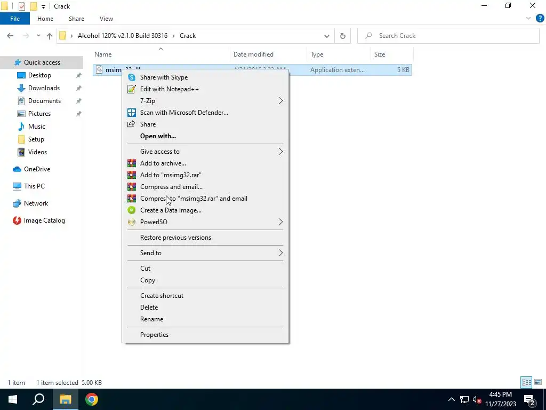The width and height of the screenshot is (546, 410).
Task: Click the Notepad++ icon in context menu
Action: (132, 89)
